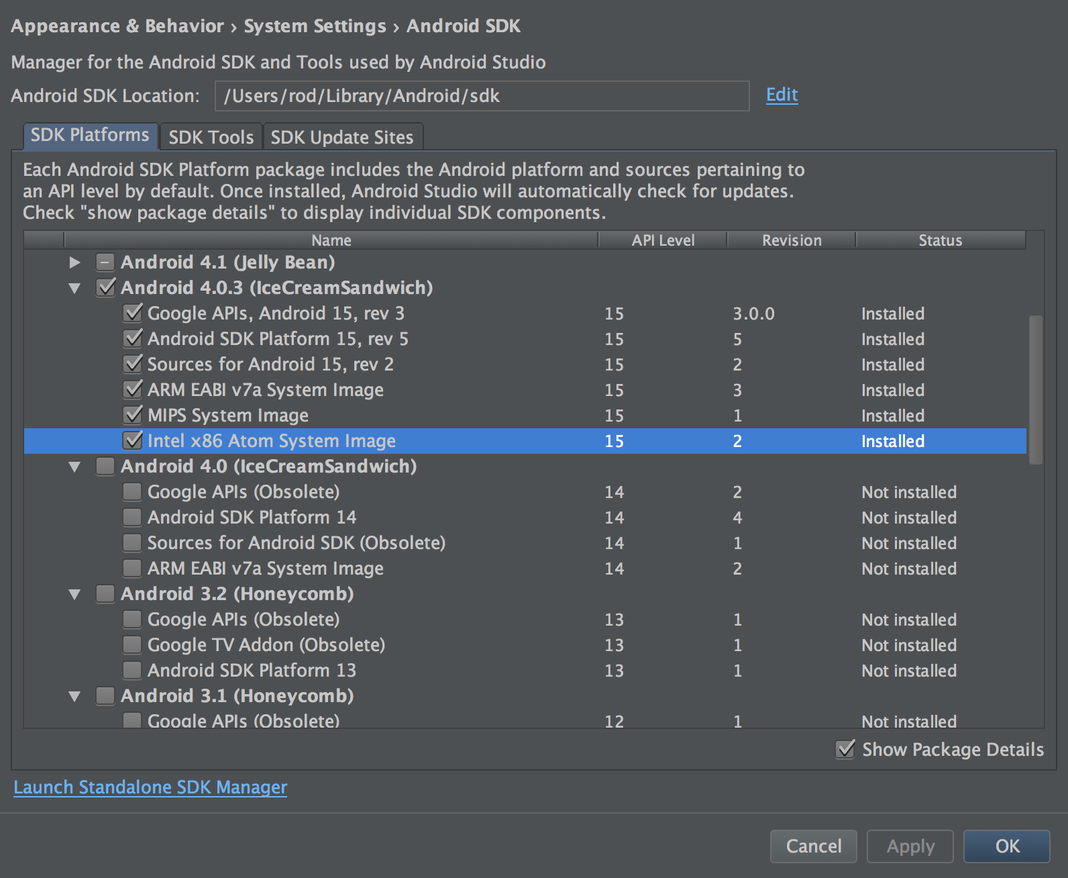The image size is (1068, 878).
Task: Click the package list vertical scrollbar
Action: tap(1036, 389)
